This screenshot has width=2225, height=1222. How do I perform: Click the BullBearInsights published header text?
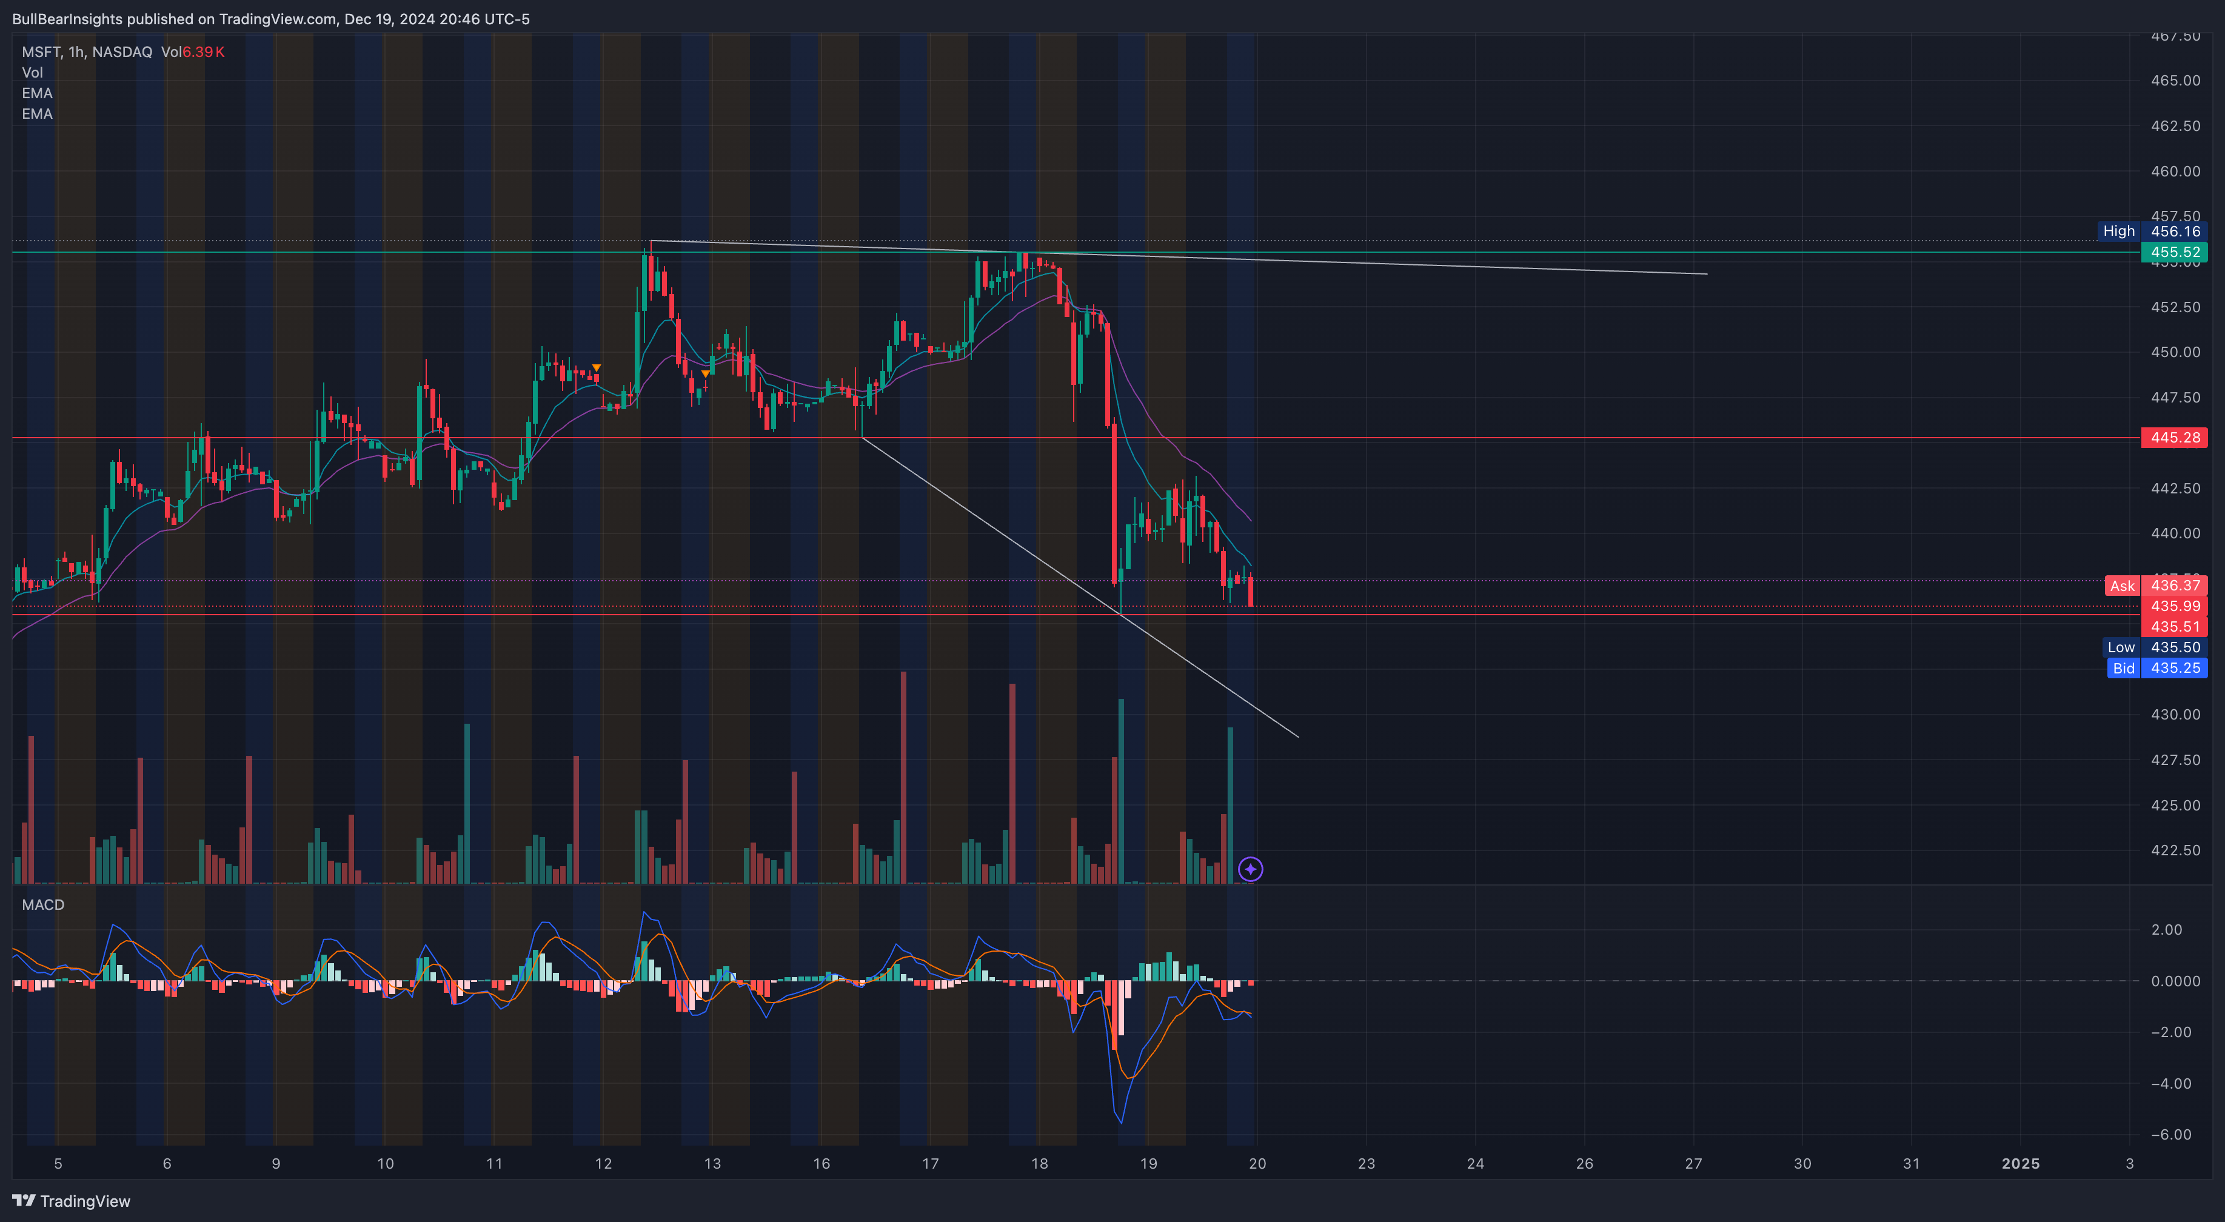click(271, 19)
